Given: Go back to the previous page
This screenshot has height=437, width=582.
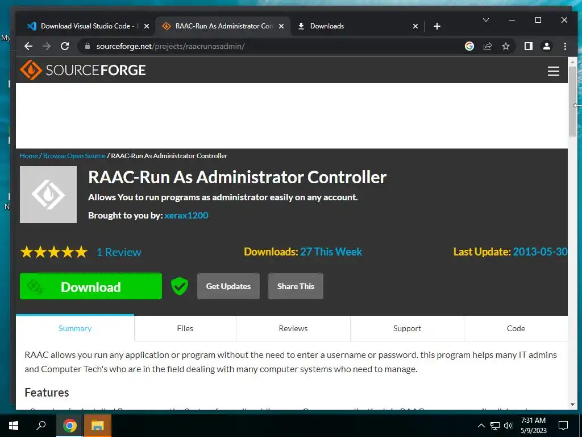Looking at the screenshot, I should pyautogui.click(x=28, y=46).
